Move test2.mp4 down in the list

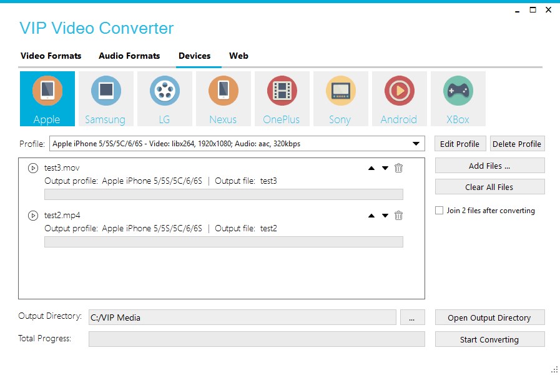click(385, 216)
